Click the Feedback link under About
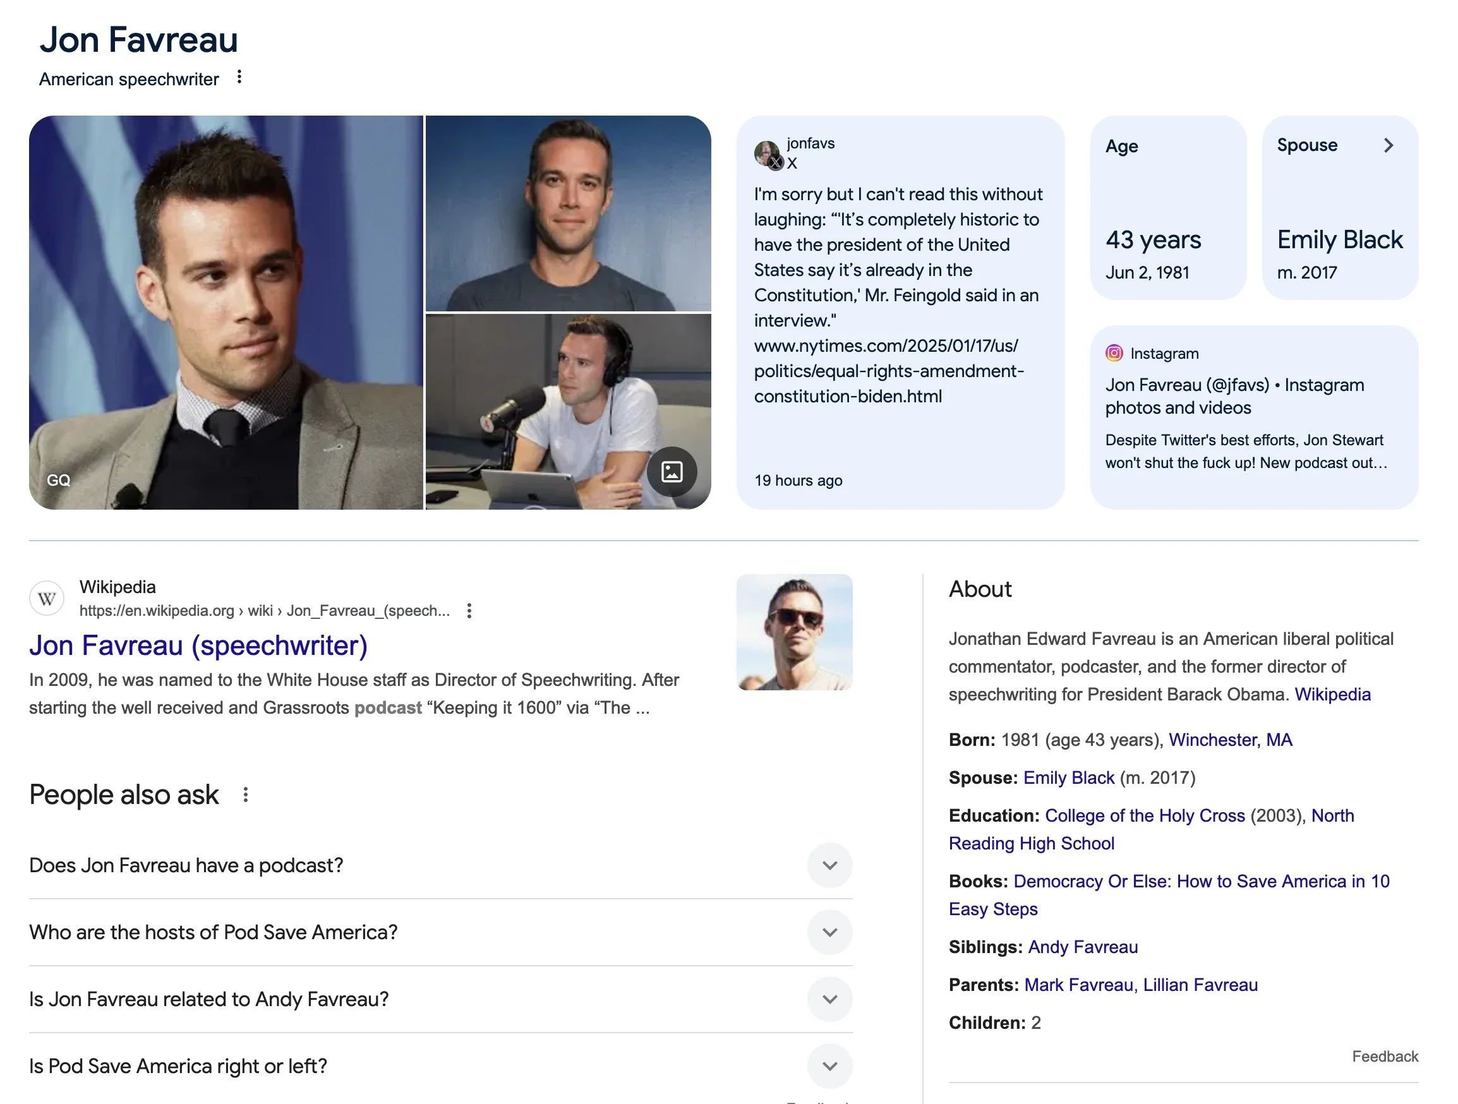The image size is (1458, 1104). 1384,1057
